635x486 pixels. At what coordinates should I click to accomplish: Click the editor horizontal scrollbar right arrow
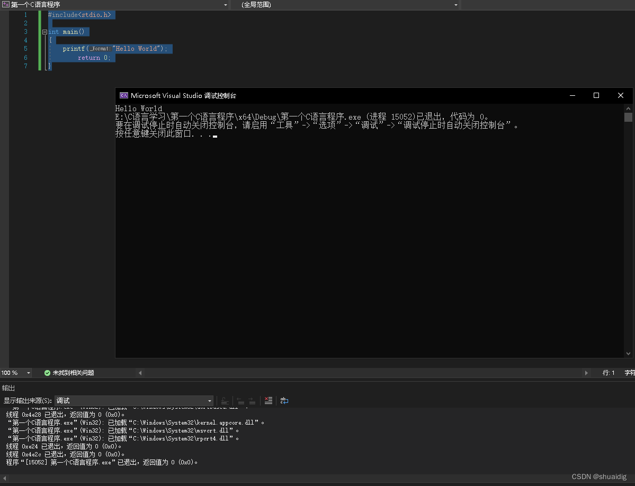[x=586, y=373]
